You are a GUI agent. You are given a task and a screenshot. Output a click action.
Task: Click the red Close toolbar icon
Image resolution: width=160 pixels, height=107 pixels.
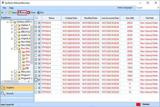[x=29, y=13]
